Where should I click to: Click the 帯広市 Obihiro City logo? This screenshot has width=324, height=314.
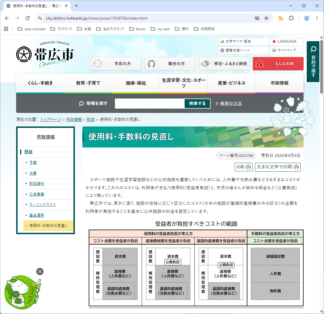[x=45, y=54]
